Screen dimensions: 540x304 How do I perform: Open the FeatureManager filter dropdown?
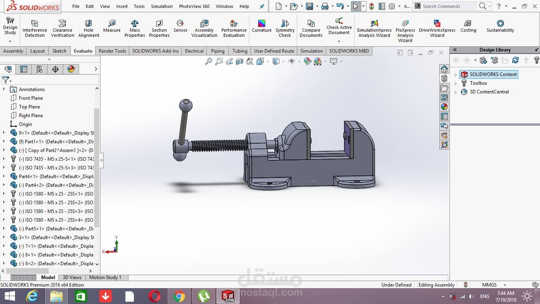[x=10, y=80]
